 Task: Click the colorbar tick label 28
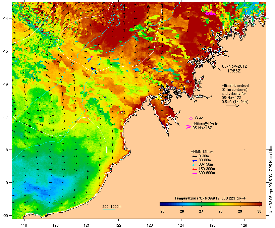coord(220,211)
